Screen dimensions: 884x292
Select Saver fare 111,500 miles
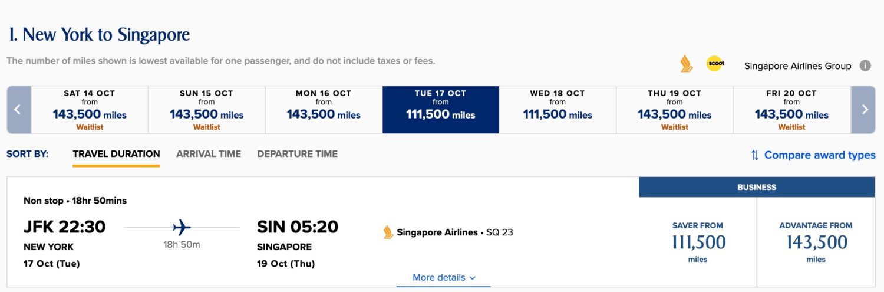[x=698, y=242]
